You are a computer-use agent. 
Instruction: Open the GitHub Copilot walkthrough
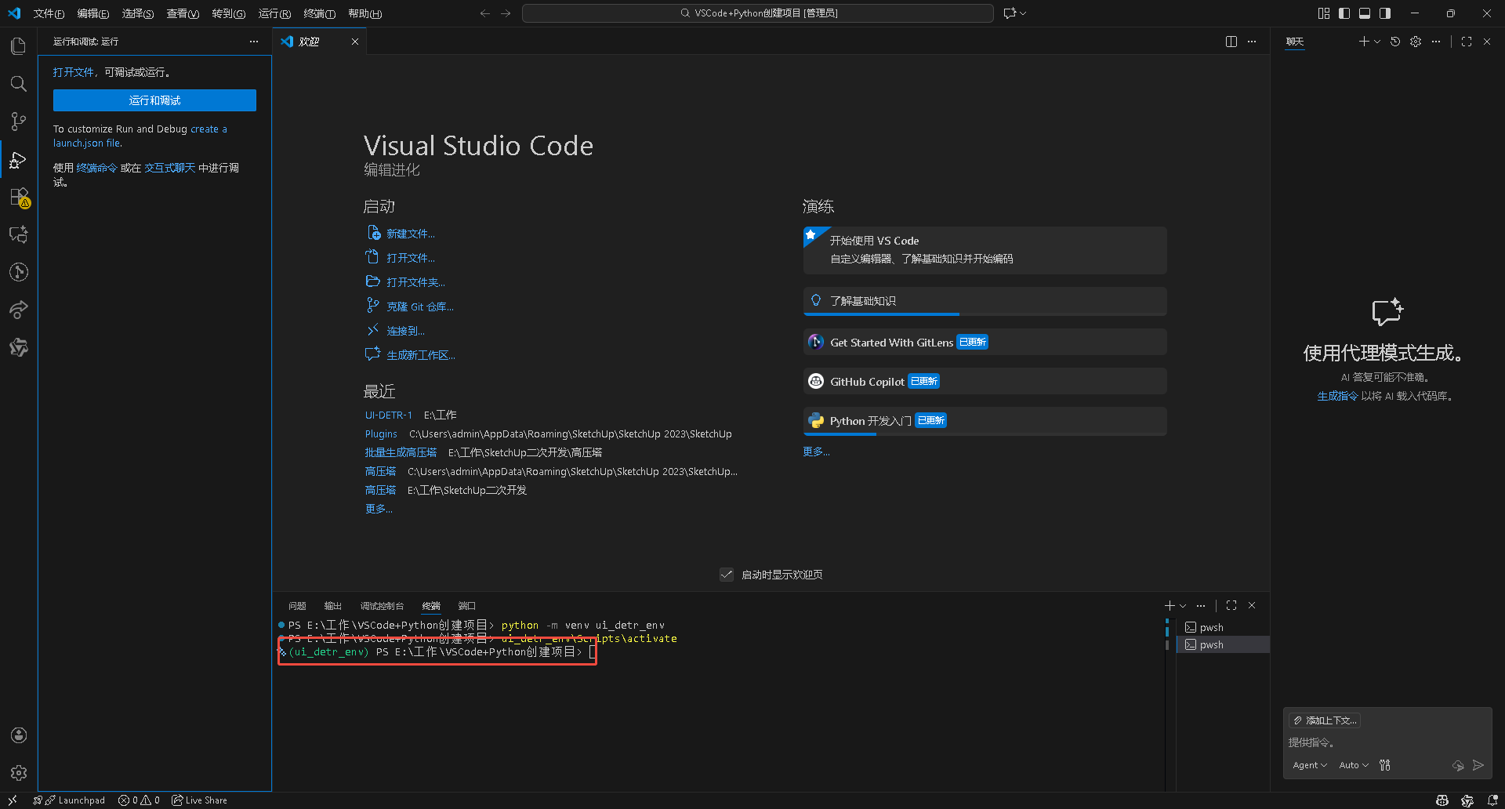[x=985, y=381]
